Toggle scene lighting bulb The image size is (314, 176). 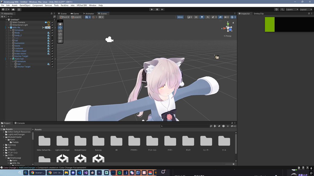[202, 17]
